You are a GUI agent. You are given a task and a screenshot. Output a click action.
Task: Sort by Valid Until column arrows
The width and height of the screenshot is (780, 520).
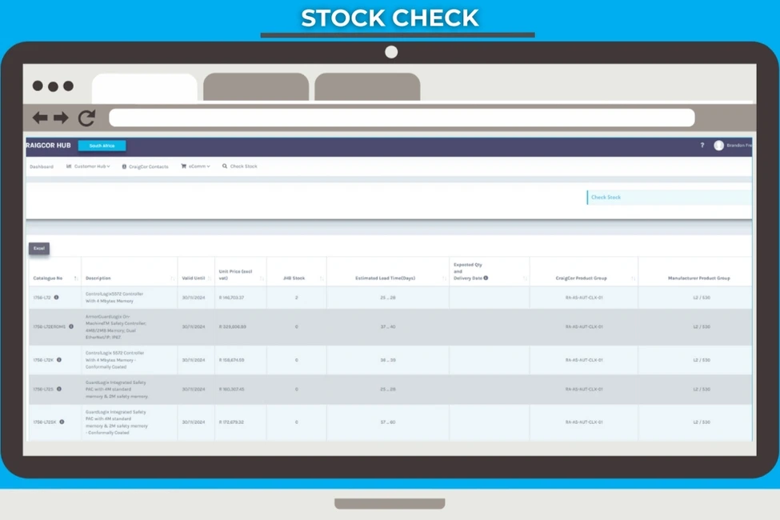pos(210,278)
